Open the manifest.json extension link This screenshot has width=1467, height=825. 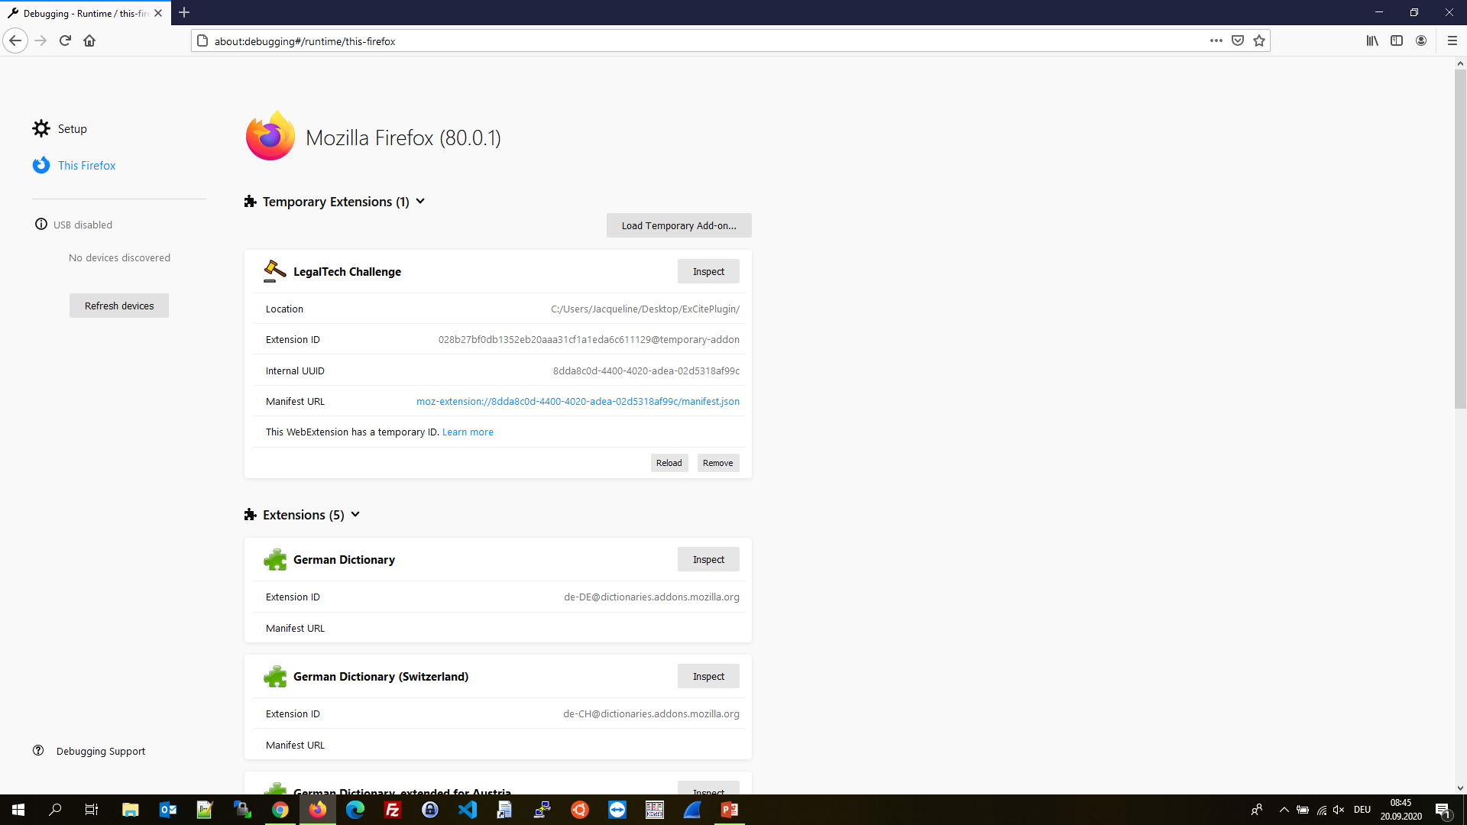click(x=578, y=402)
